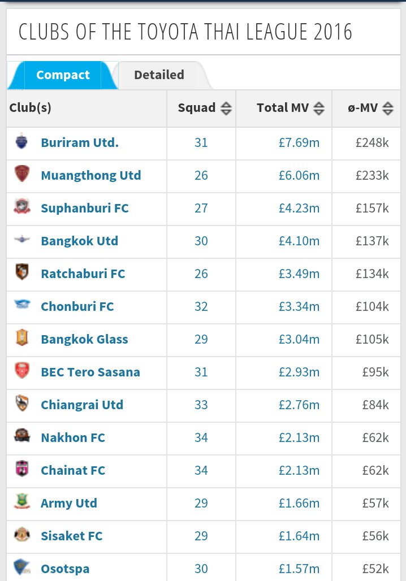Click Sisaket FC total value £1.64m

point(299,536)
